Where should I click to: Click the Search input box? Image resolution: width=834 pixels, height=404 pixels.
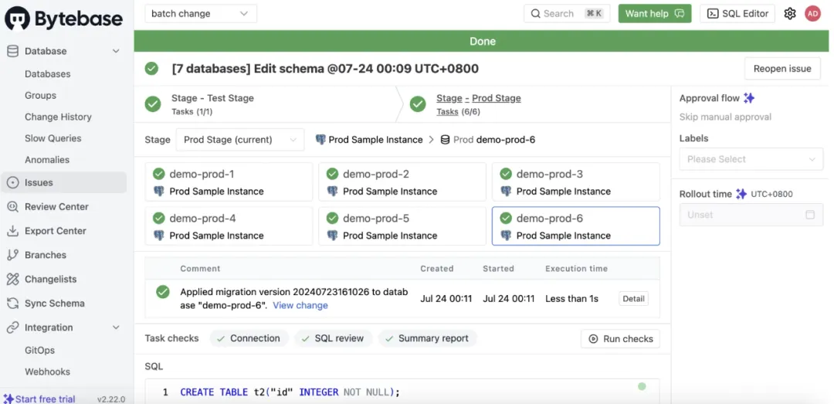pyautogui.click(x=567, y=13)
